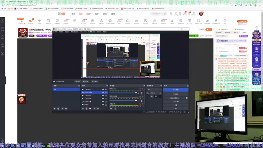Screen dimensions: 263x148
Task: Open advanced audio properties link icon
Action: pos(111,109)
